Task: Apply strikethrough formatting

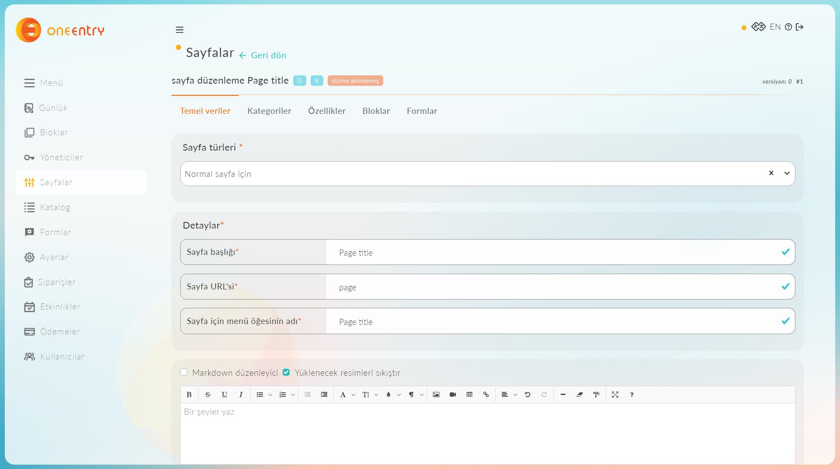Action: click(x=208, y=395)
